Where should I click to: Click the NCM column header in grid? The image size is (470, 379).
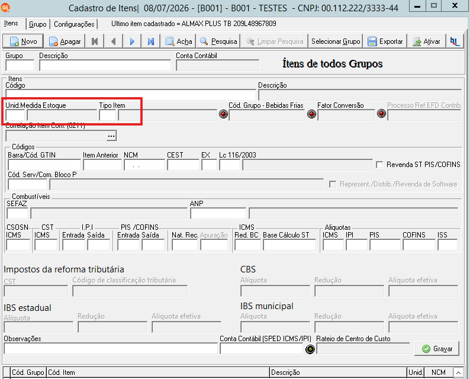(439, 372)
